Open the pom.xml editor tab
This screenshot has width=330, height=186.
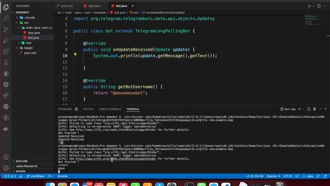pos(67,6)
